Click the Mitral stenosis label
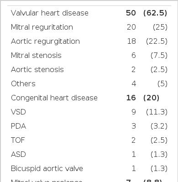178x182 pixels. click(36, 55)
